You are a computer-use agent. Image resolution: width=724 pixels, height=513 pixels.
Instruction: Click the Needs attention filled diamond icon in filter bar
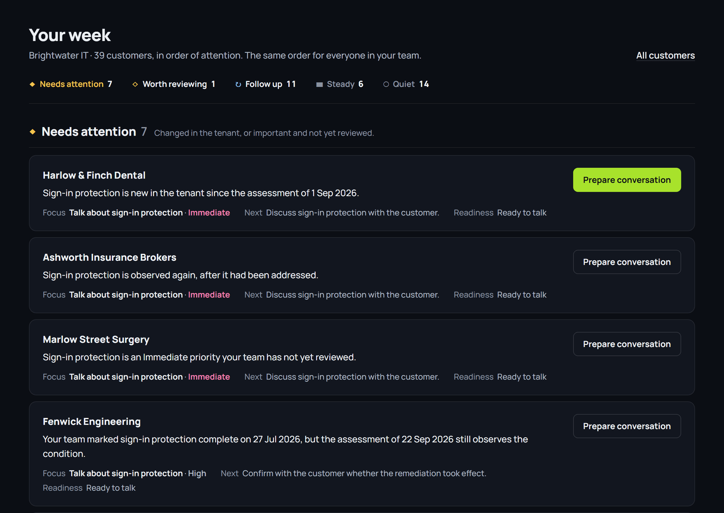click(32, 84)
